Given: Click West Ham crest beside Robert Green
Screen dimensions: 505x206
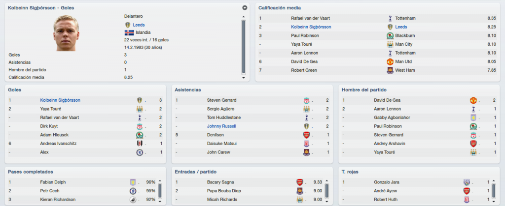Looking at the screenshot, I should click(390, 70).
